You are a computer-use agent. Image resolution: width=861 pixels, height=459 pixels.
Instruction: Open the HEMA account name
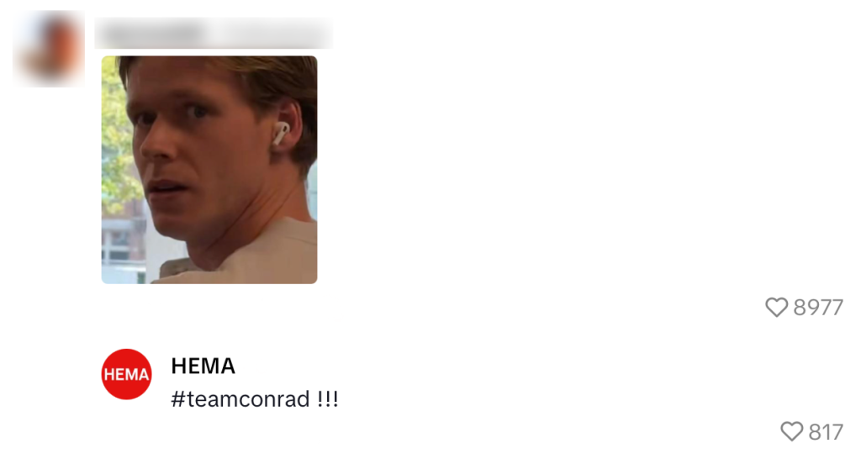point(203,367)
